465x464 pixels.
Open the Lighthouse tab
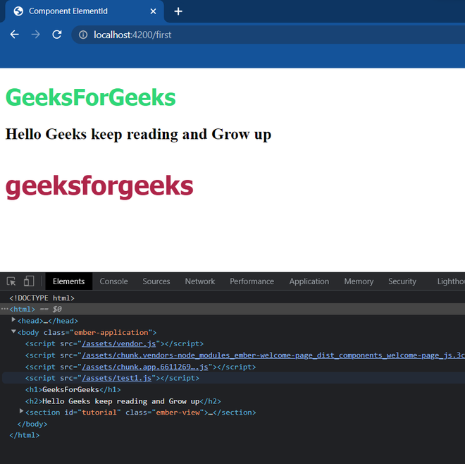(451, 281)
